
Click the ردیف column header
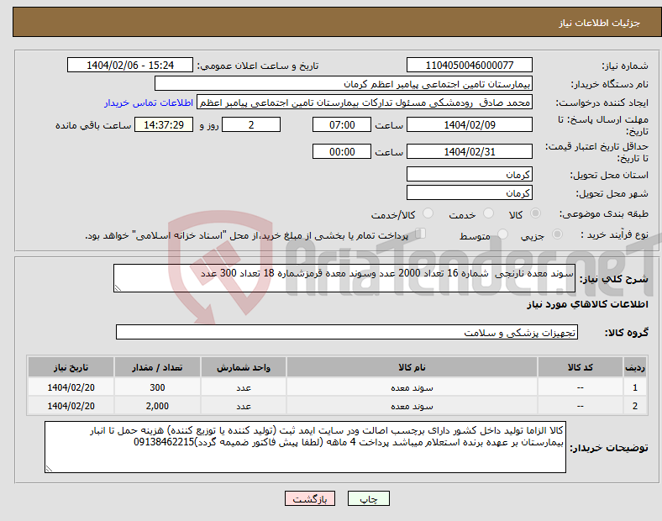click(635, 367)
